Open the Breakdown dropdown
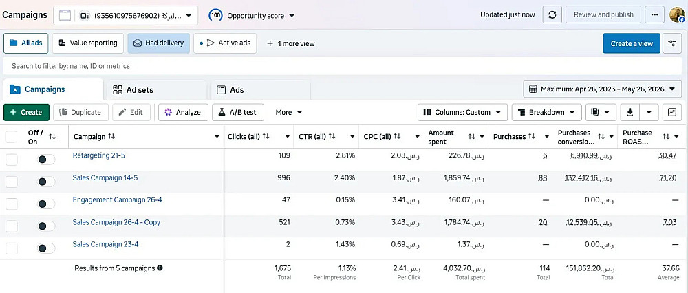The height and width of the screenshot is (293, 688). coord(547,112)
